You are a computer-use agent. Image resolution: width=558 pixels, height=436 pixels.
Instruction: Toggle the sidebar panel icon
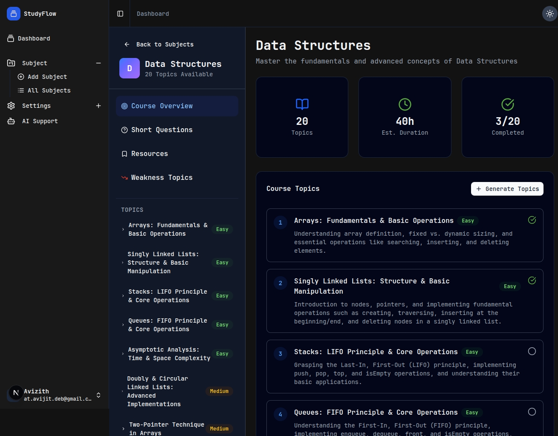pyautogui.click(x=120, y=14)
